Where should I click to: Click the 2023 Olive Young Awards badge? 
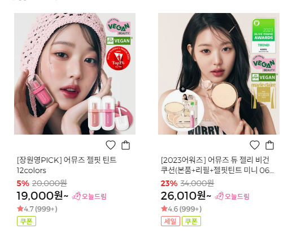[x=264, y=36]
